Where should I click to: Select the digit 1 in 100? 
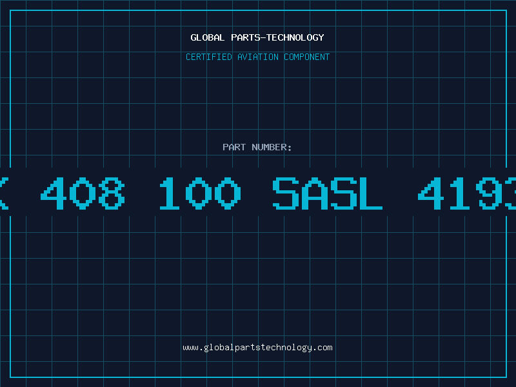170,193
